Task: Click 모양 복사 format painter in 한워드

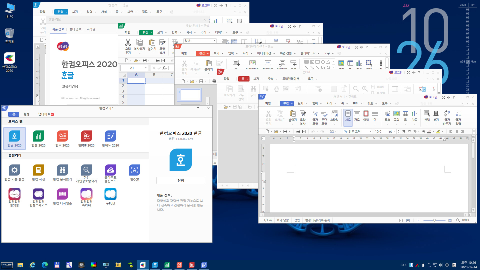Action: (303, 117)
